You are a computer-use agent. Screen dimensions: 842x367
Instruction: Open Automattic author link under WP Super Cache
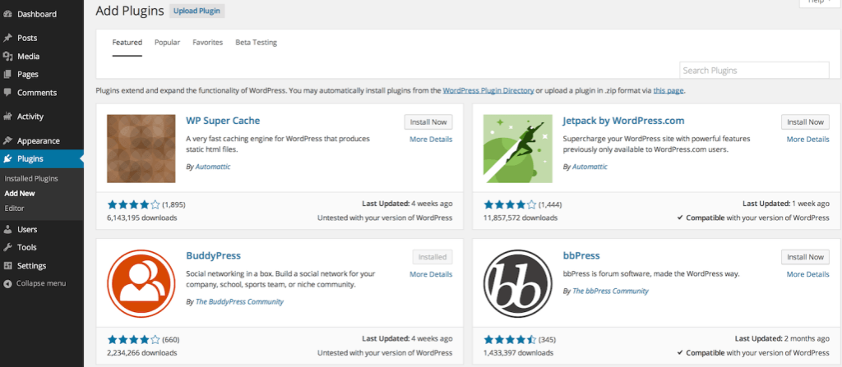click(213, 167)
